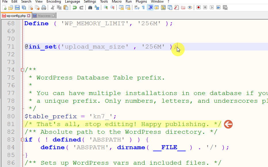
Task: Open the Run menu
Action: [129, 1]
